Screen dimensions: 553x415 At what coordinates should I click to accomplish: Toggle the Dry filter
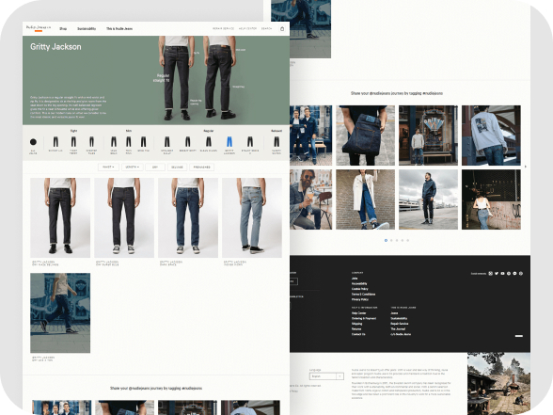coord(155,167)
